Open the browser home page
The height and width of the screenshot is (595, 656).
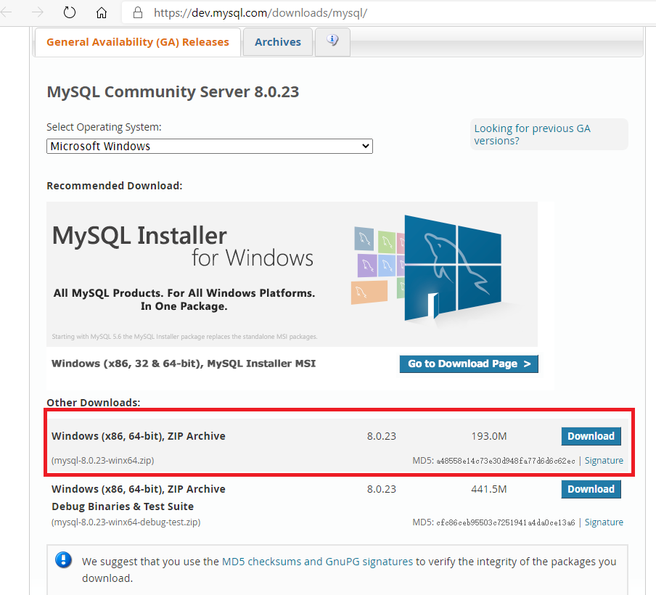pyautogui.click(x=101, y=12)
